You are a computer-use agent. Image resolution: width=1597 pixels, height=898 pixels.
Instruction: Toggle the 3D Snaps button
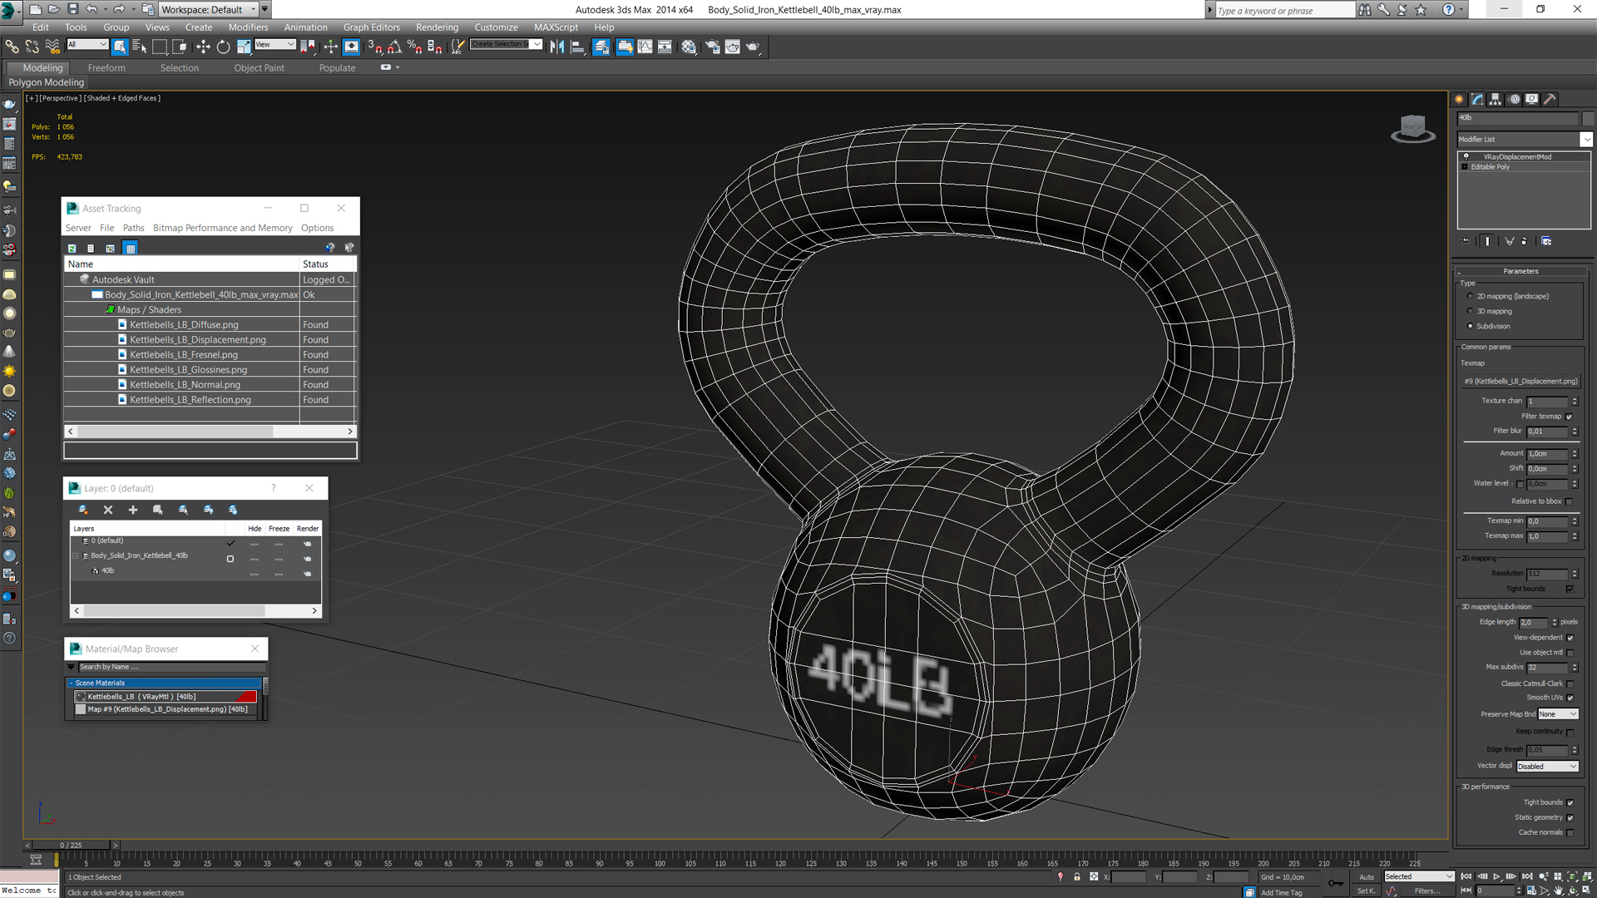[x=374, y=47]
